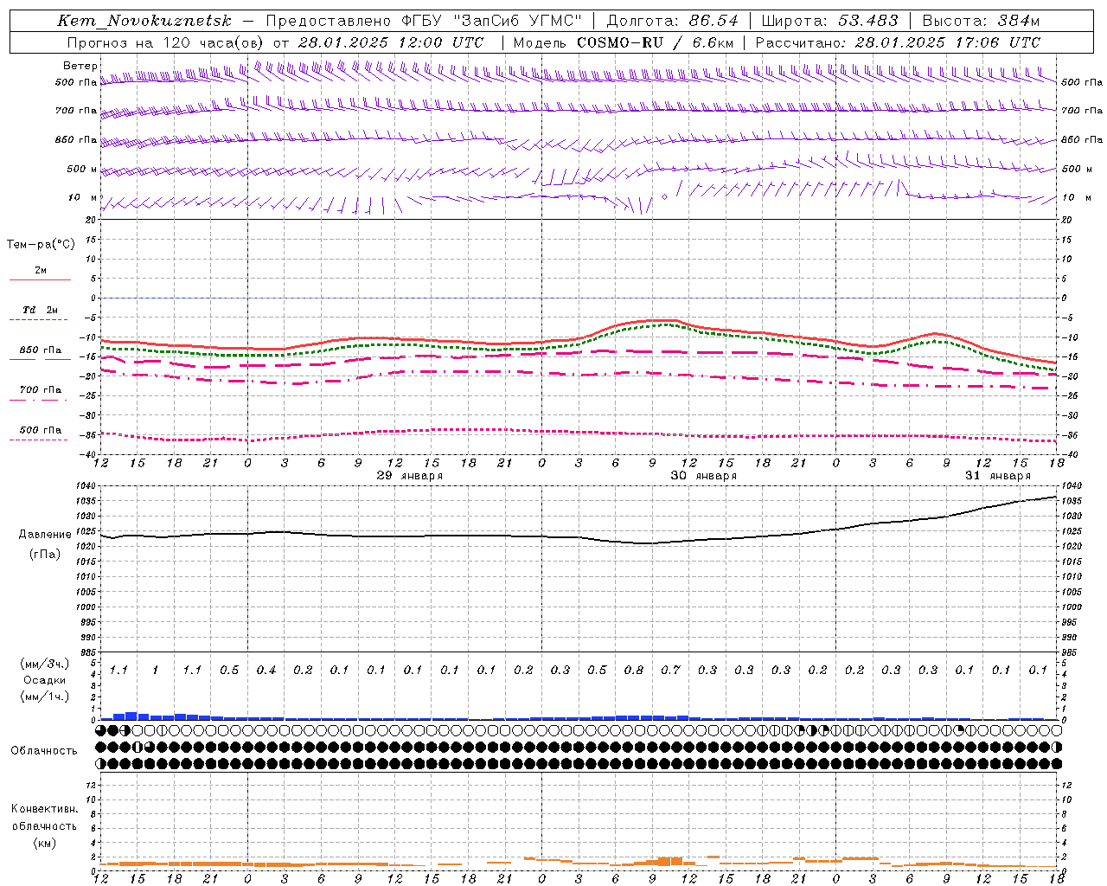
Task: Click the Kem_Novokuznetsk station title
Action: point(144,21)
